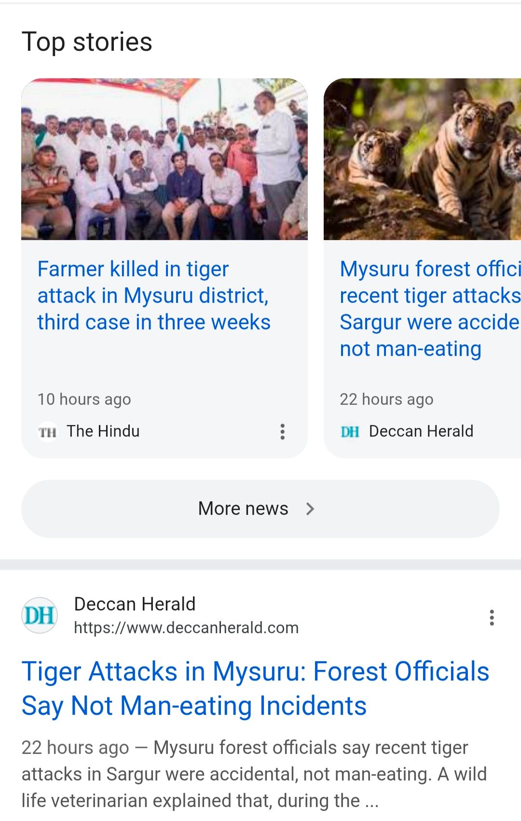Click '22 hours ago' on tiger card
The width and height of the screenshot is (521, 821).
[386, 399]
